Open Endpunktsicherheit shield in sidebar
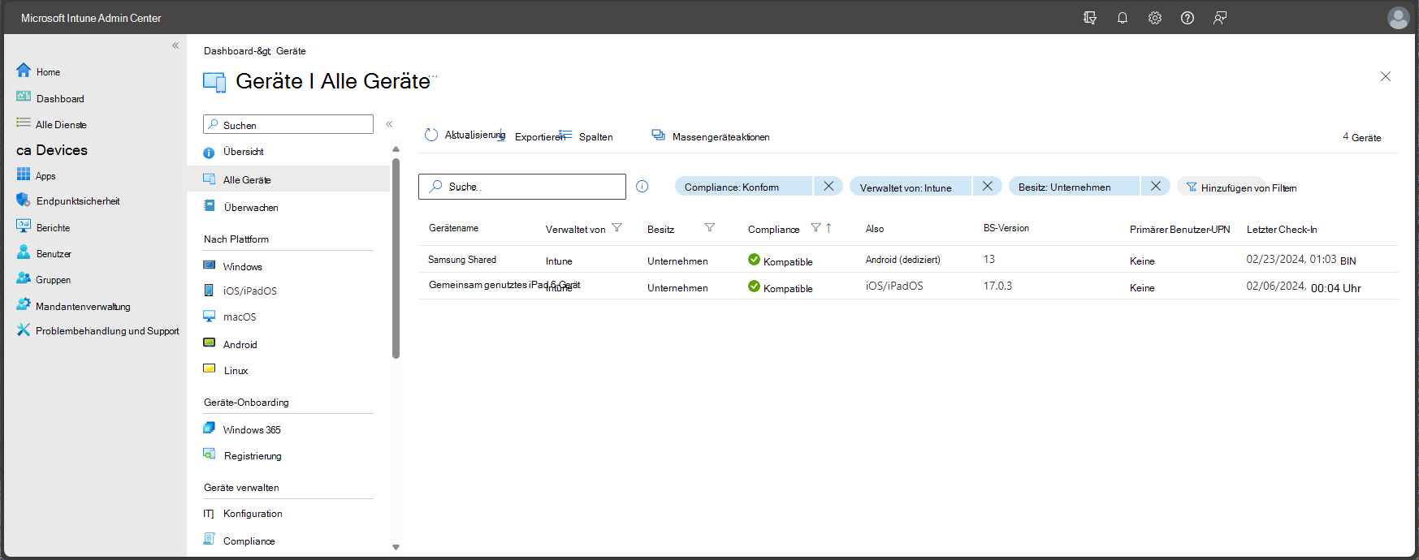The image size is (1419, 560). (24, 200)
